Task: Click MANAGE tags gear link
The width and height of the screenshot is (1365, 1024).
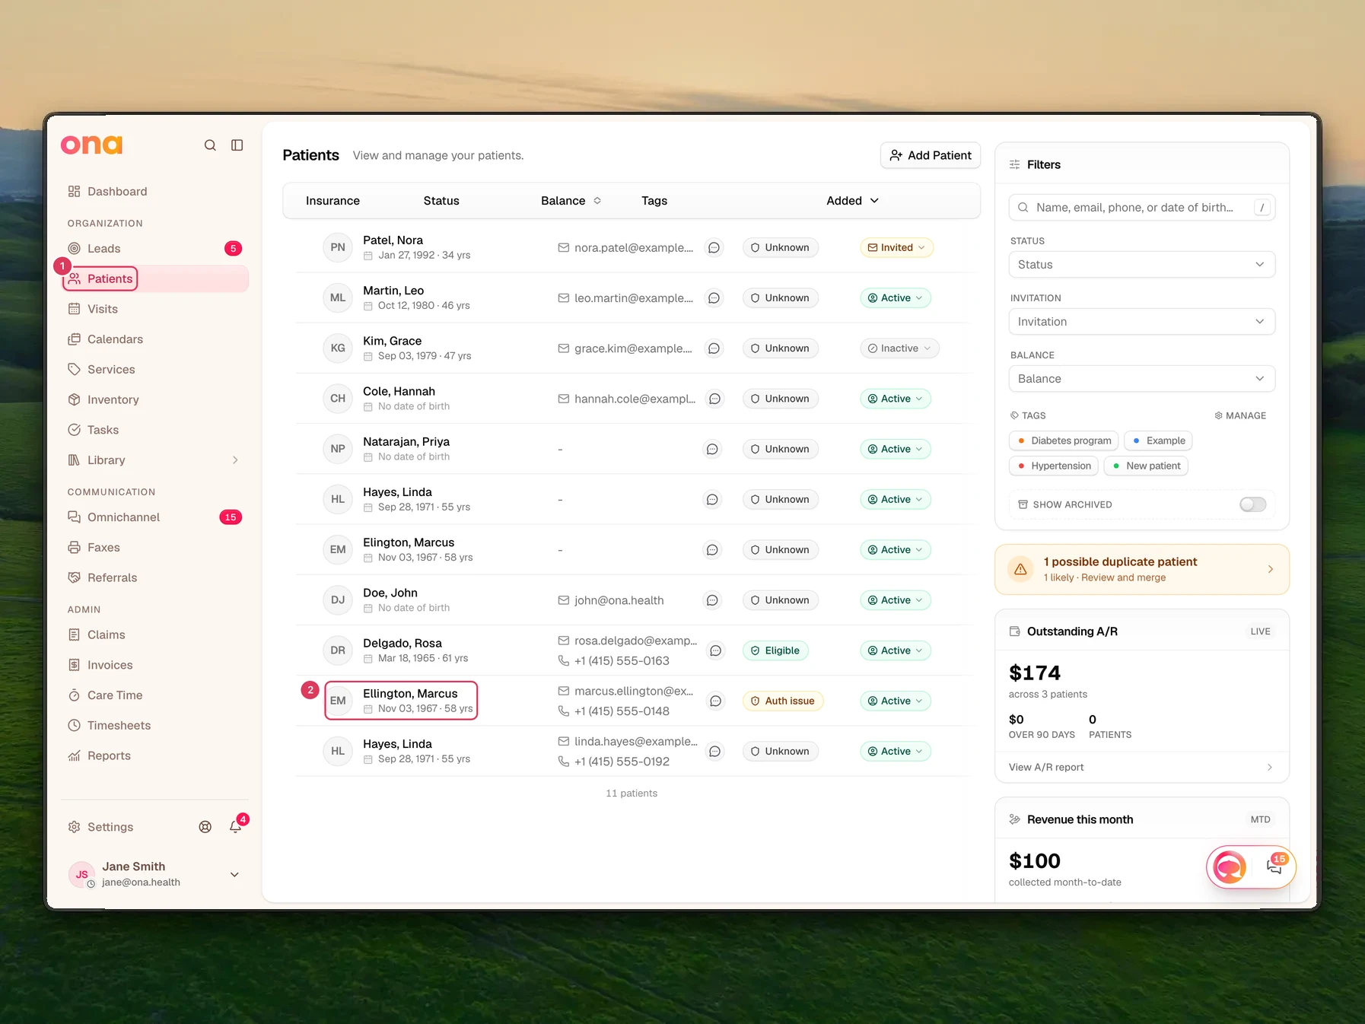Action: tap(1240, 416)
